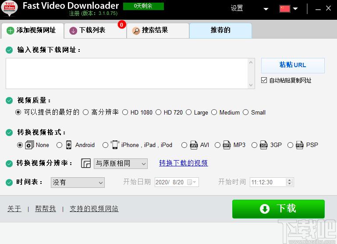Viewport: 337px width, 244px height.
Task: Click inside the video URL text area
Action: coord(127,73)
